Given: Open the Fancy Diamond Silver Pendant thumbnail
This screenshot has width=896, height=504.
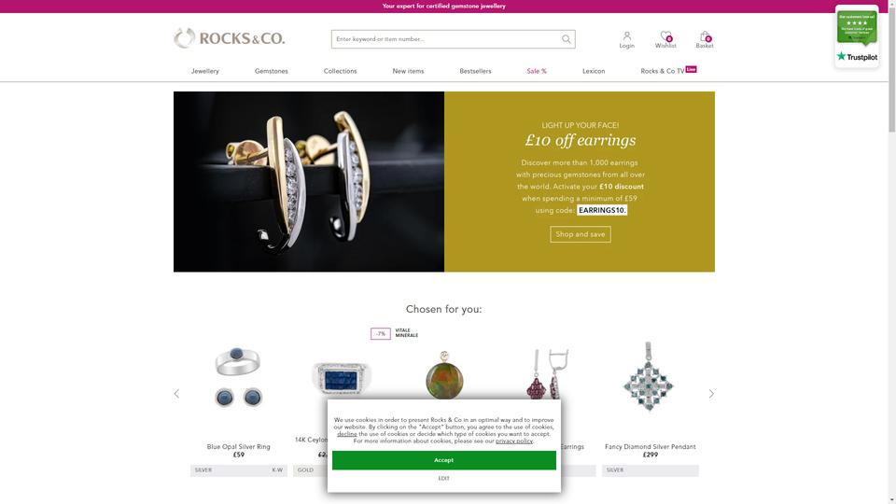Looking at the screenshot, I should [649, 377].
